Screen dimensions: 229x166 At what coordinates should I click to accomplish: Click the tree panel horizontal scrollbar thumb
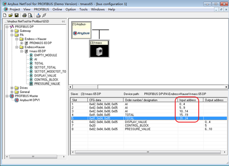click(x=33, y=157)
